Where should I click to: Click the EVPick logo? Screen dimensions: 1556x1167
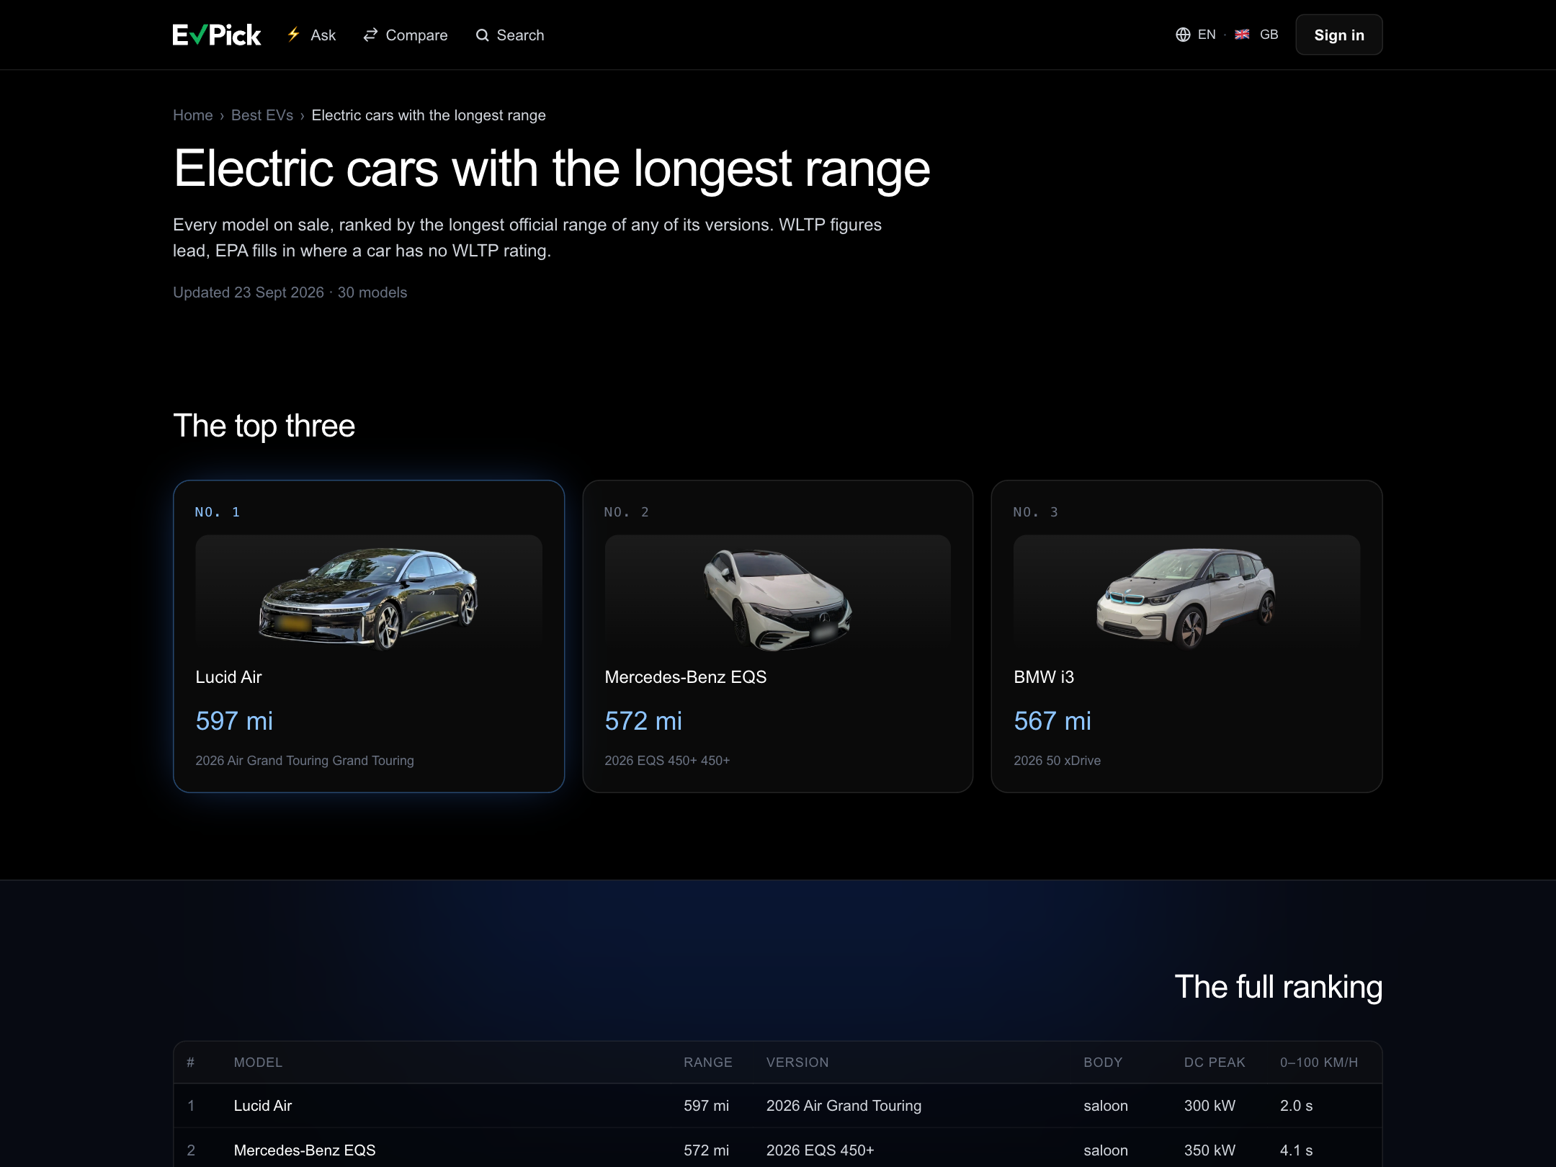216,35
